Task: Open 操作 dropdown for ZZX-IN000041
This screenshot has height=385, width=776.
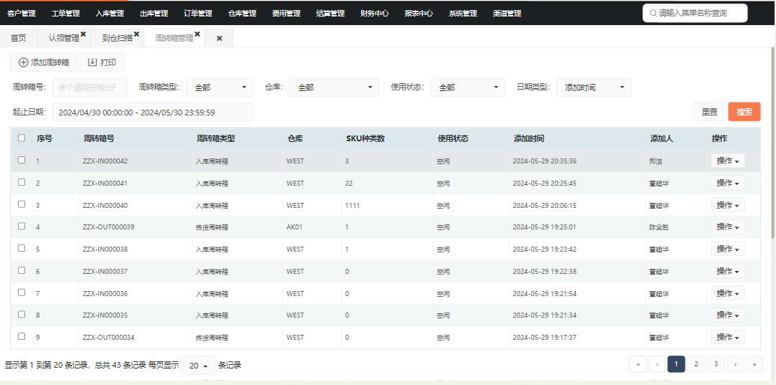Action: pyautogui.click(x=727, y=183)
